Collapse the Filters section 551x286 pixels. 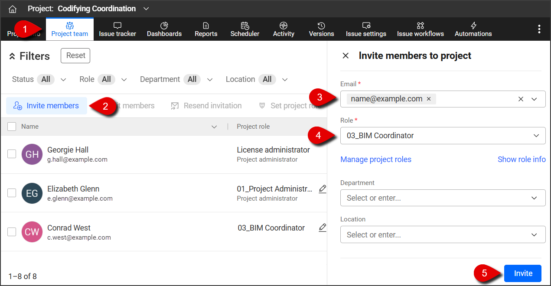click(x=12, y=56)
